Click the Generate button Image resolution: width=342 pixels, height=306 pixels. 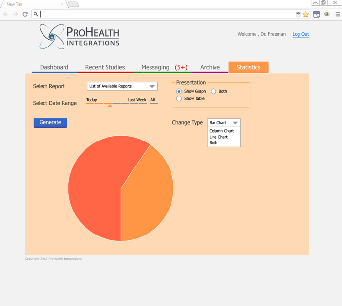click(x=50, y=122)
